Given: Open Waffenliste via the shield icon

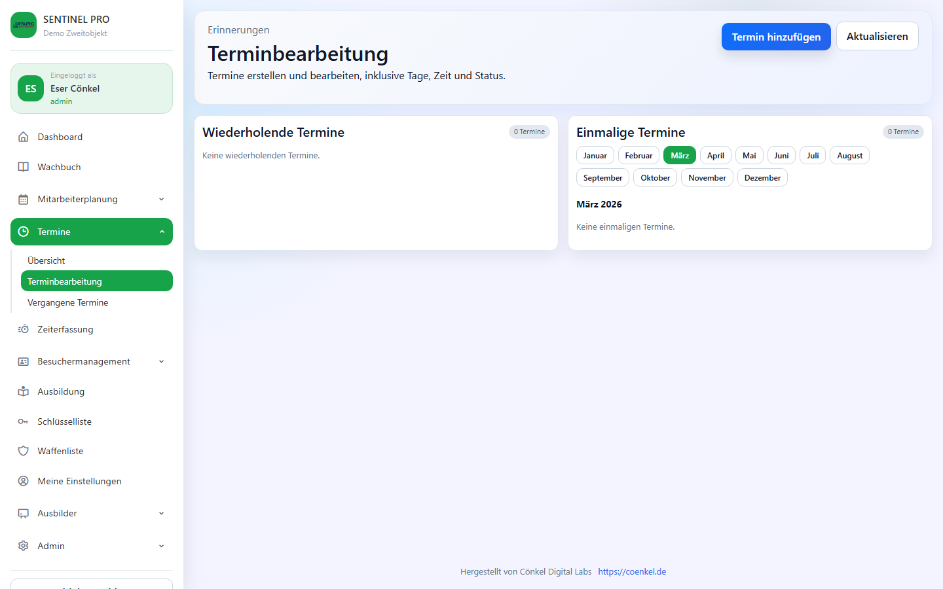Looking at the screenshot, I should pyautogui.click(x=24, y=451).
